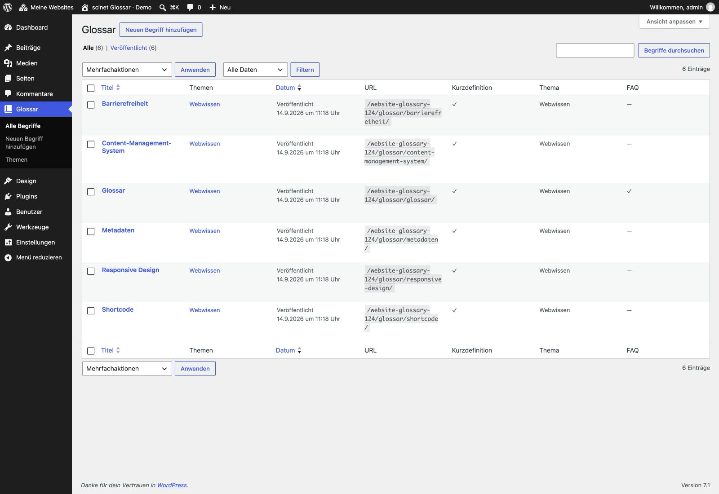
Task: Check the Responsive Design row checkbox
Action: pos(91,271)
